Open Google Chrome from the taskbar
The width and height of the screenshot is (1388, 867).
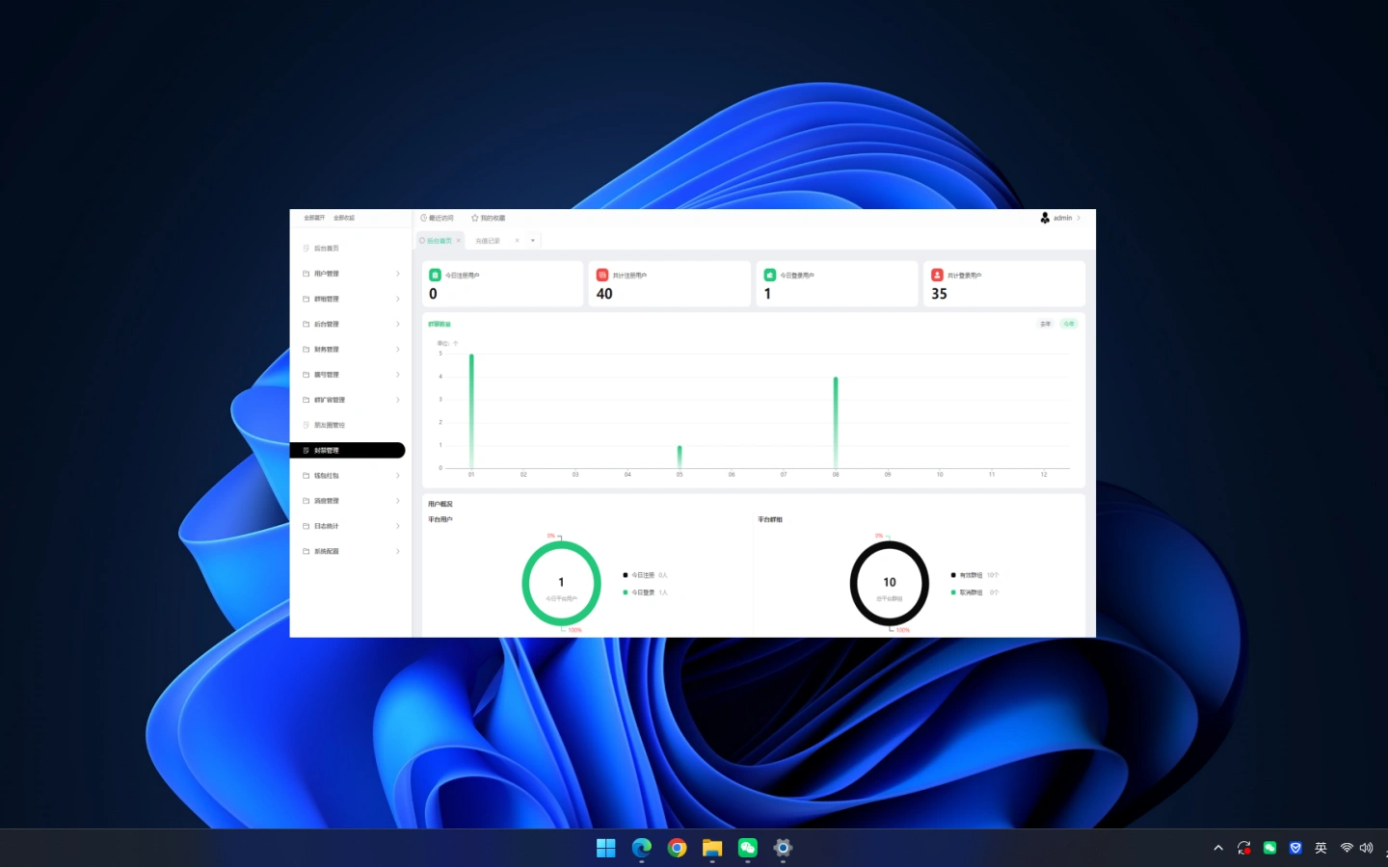(678, 848)
